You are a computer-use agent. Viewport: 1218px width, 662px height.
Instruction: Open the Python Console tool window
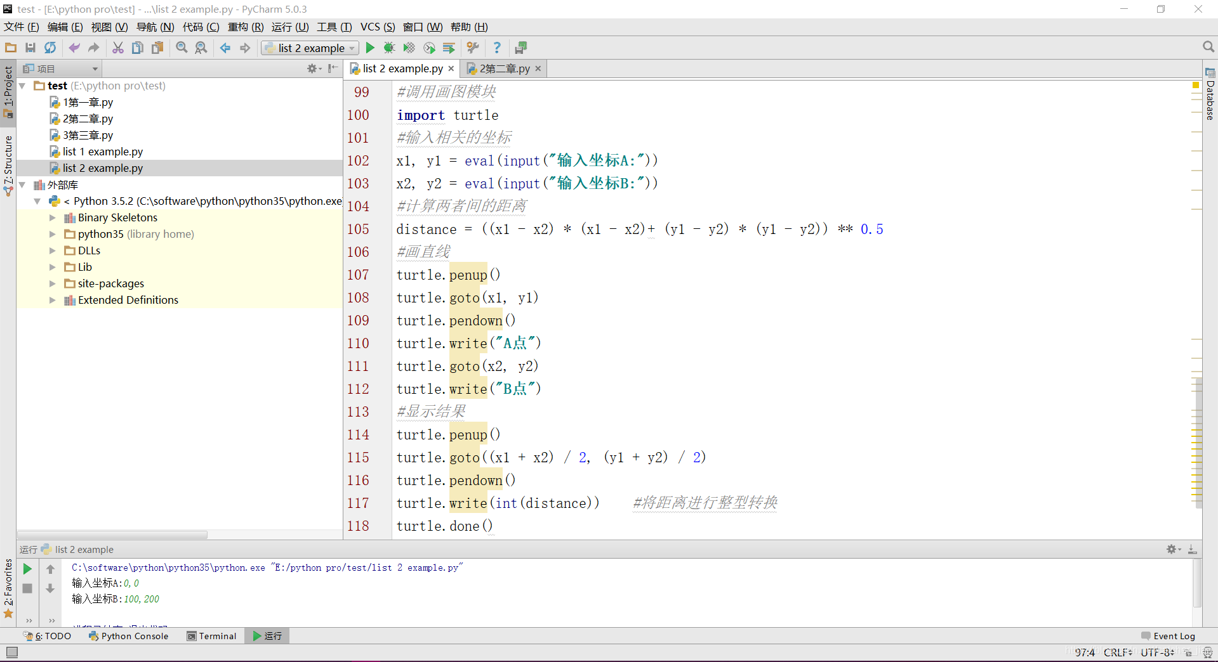pos(129,636)
